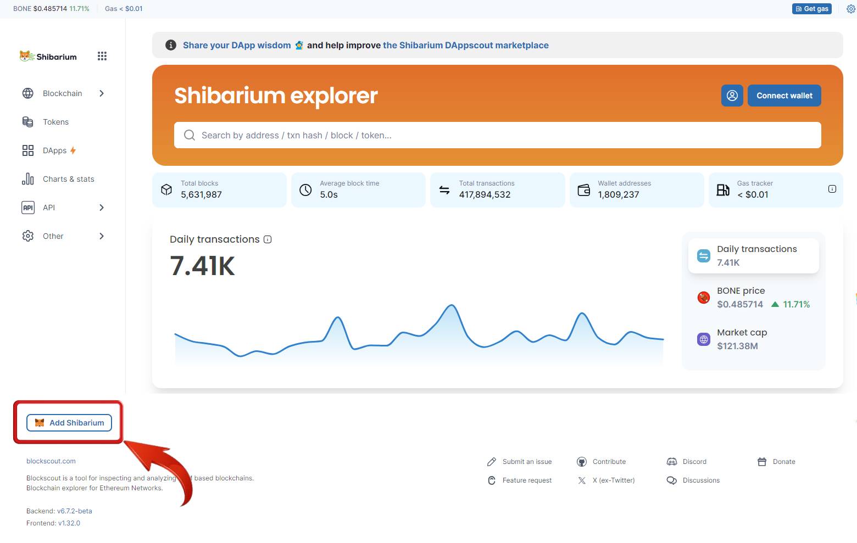Click the user profile icon button
Viewport: 857px width, 543px height.
[732, 96]
